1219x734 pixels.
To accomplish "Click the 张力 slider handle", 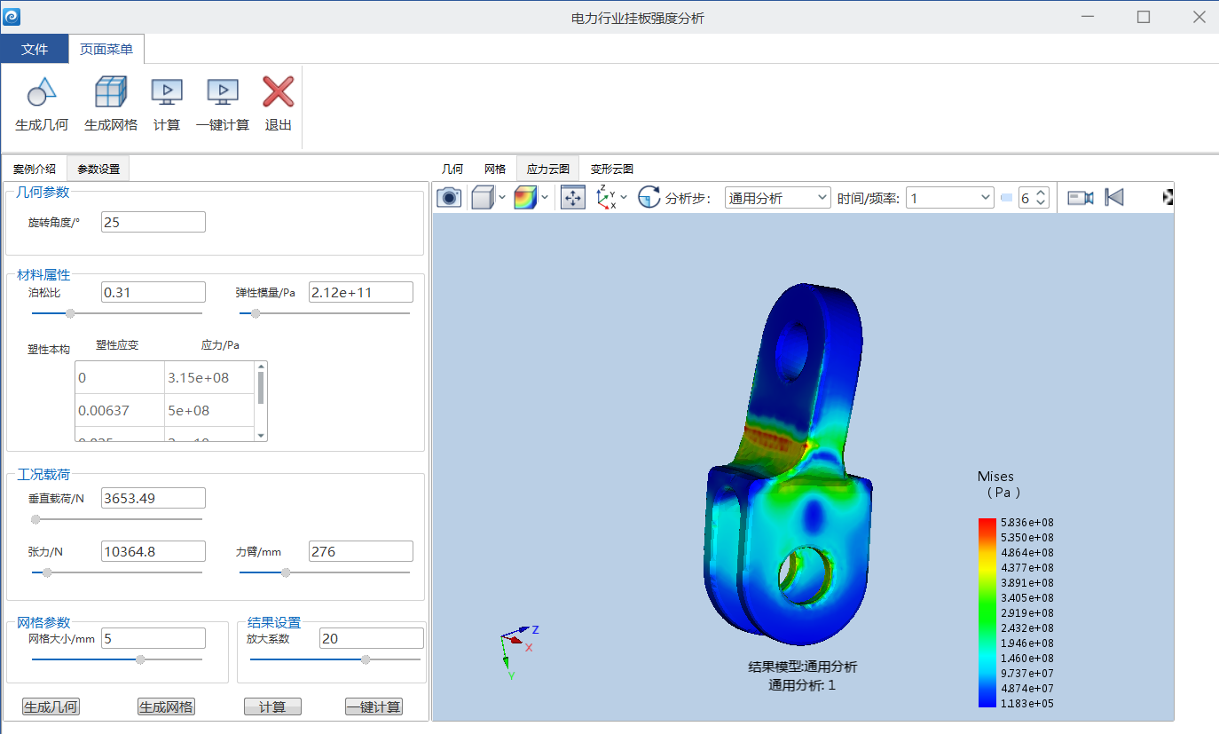I will pos(47,572).
